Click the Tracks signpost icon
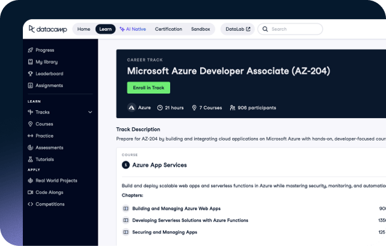 click(30, 112)
